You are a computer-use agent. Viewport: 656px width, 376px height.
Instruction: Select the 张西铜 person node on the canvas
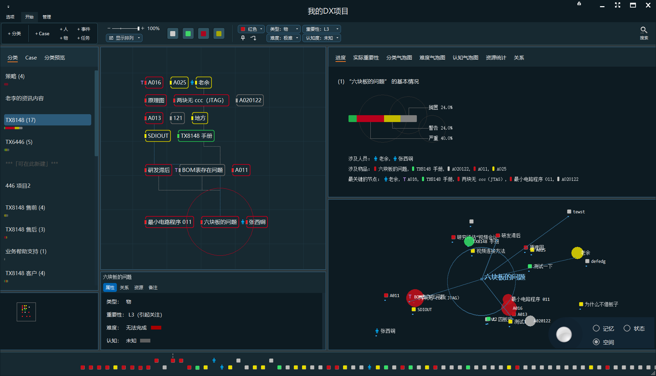point(257,222)
